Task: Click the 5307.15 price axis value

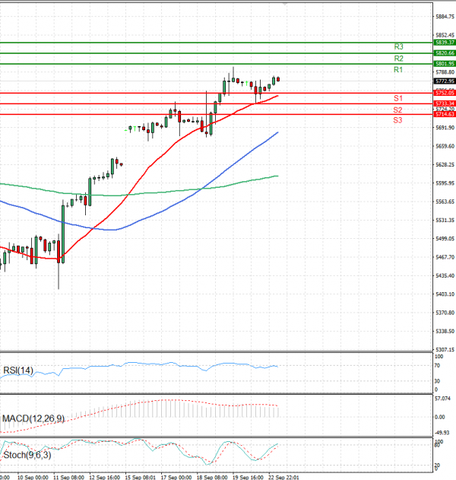Action: tap(445, 349)
